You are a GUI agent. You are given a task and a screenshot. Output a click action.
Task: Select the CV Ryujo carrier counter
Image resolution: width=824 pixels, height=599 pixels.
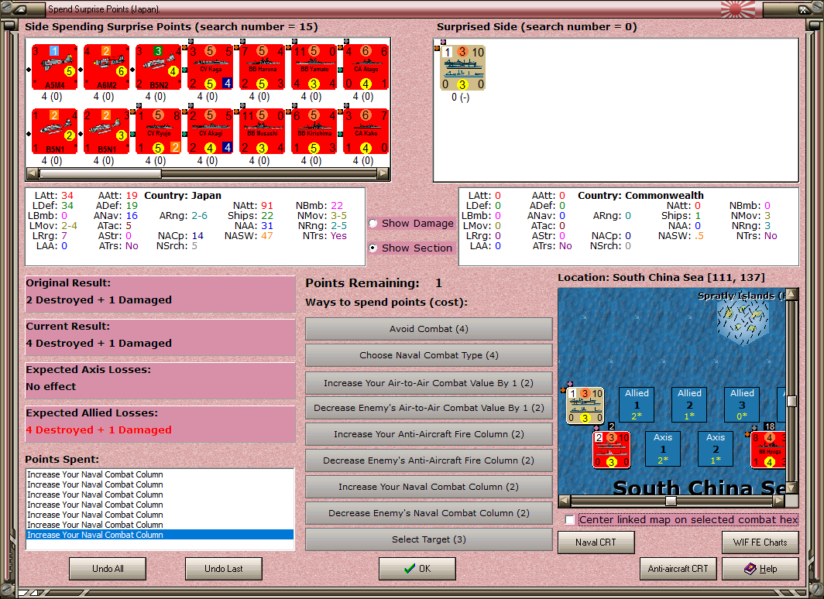point(159,132)
